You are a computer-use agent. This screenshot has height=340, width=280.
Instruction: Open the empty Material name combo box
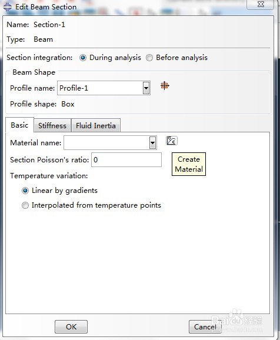tap(110, 143)
